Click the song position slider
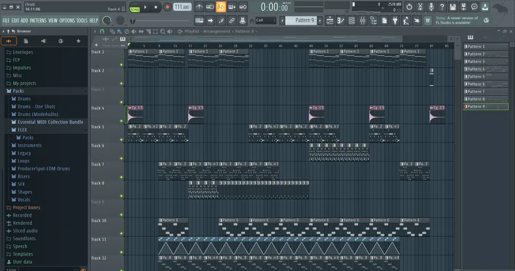 (x=161, y=21)
